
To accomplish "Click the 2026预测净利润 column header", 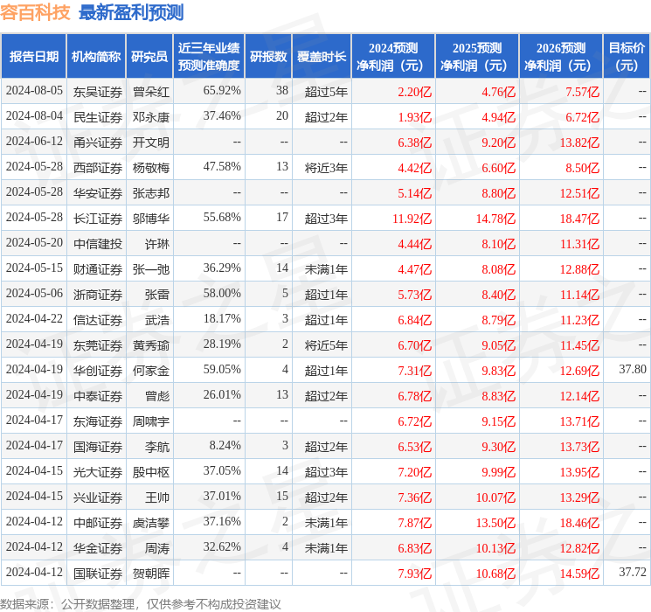I will [x=560, y=56].
